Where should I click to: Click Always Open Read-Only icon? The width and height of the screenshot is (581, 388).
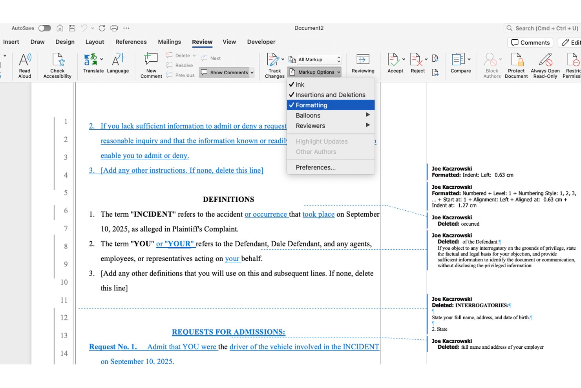click(545, 59)
